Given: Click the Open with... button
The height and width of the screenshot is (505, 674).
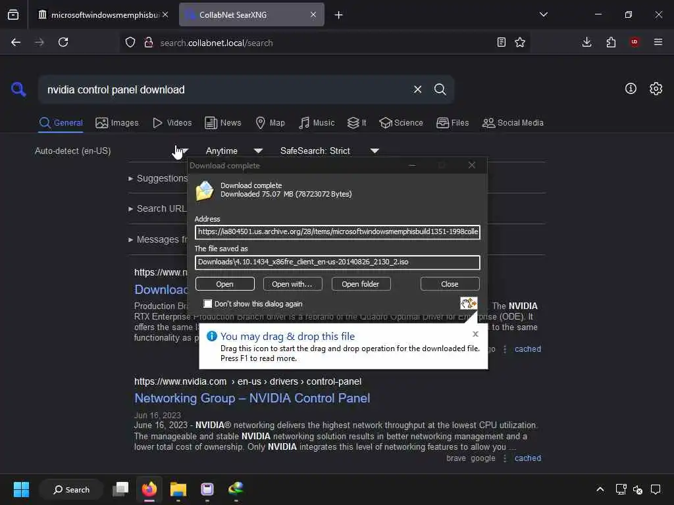Looking at the screenshot, I should pyautogui.click(x=292, y=284).
